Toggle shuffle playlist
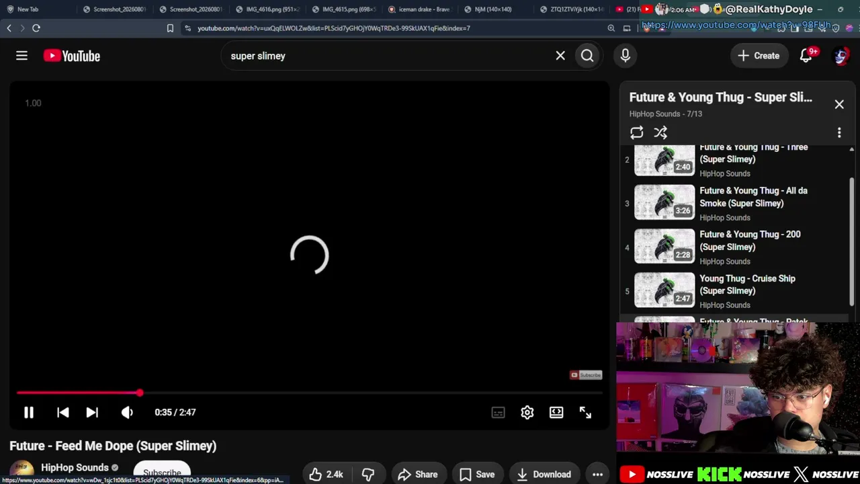This screenshot has height=484, width=860. pyautogui.click(x=660, y=132)
